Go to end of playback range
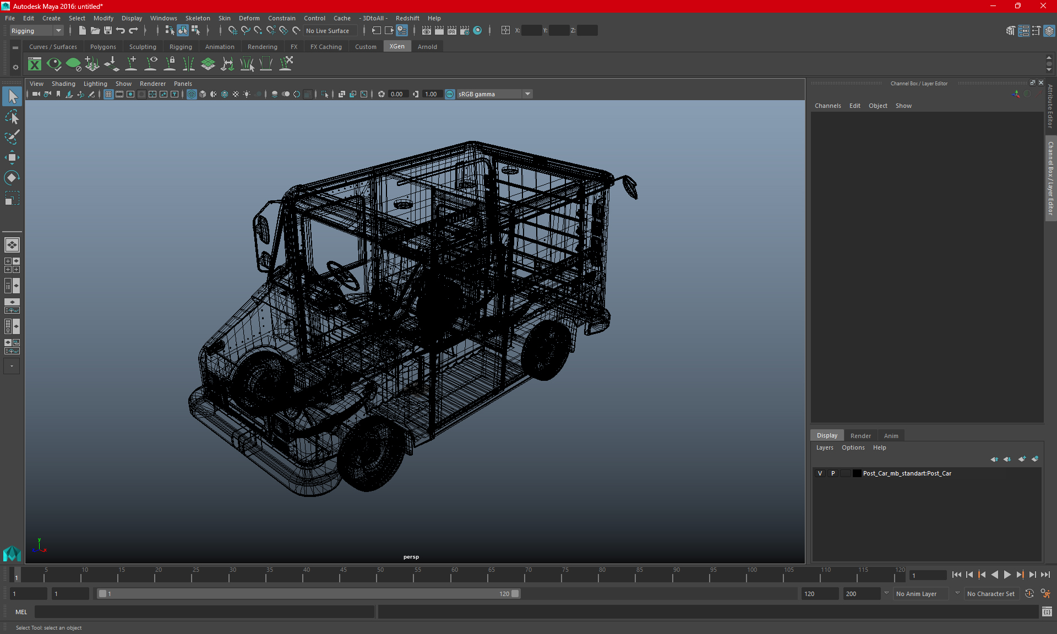Screen dimensions: 1057x634 1045,575
